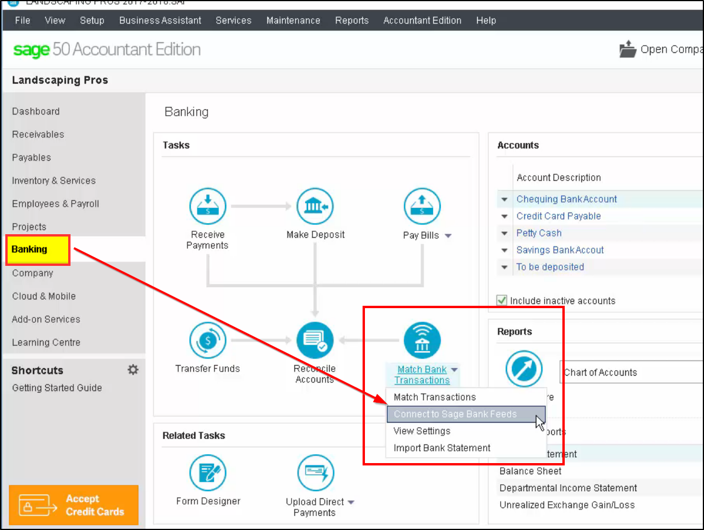This screenshot has height=530, width=704.
Task: Click the Reports arrow icon
Action: pos(524,369)
